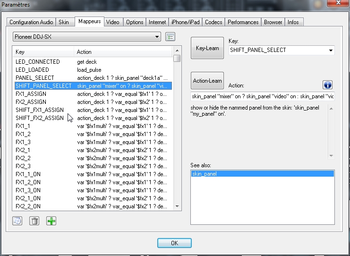Select the FX2_2_ON mapping row
The image size is (350, 256).
pyautogui.click(x=93, y=206)
